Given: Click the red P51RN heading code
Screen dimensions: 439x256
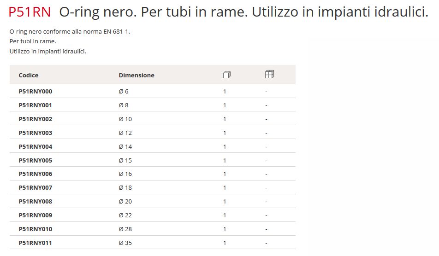Looking at the screenshot, I should pyautogui.click(x=30, y=13).
